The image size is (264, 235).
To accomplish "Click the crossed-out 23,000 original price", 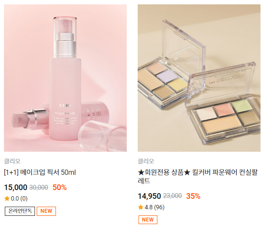I will click(x=172, y=196).
